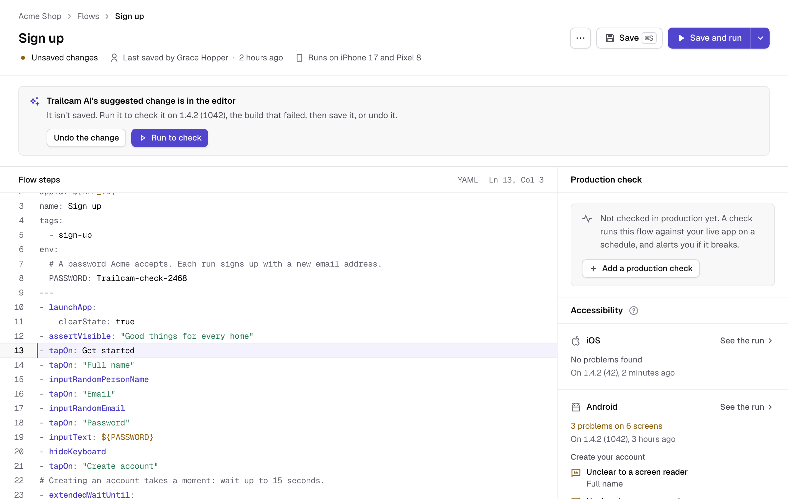
Task: Click No problems found under iOS
Action: pos(606,360)
